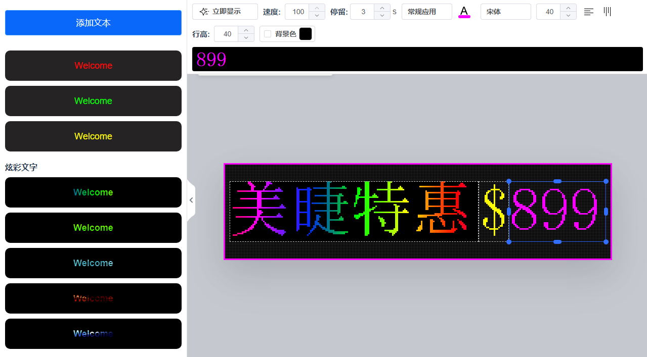
Task: Select the red Welcome text template
Action: [x=93, y=66]
